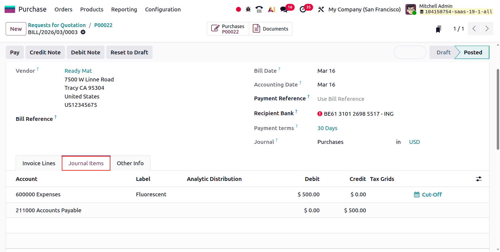Viewport: 500px width, 252px height.
Task: Open the Configuration menu
Action: click(x=163, y=9)
